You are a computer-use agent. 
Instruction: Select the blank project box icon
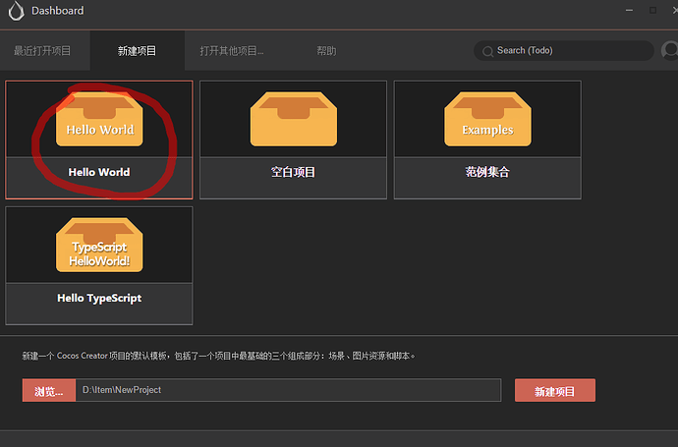[x=294, y=119]
